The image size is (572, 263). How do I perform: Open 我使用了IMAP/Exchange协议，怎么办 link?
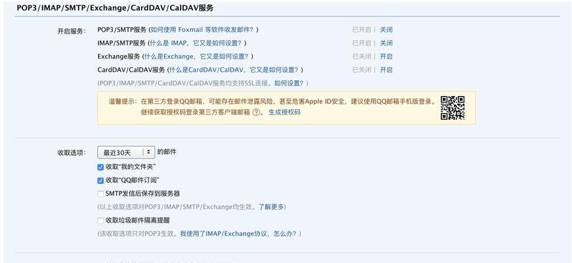point(239,234)
